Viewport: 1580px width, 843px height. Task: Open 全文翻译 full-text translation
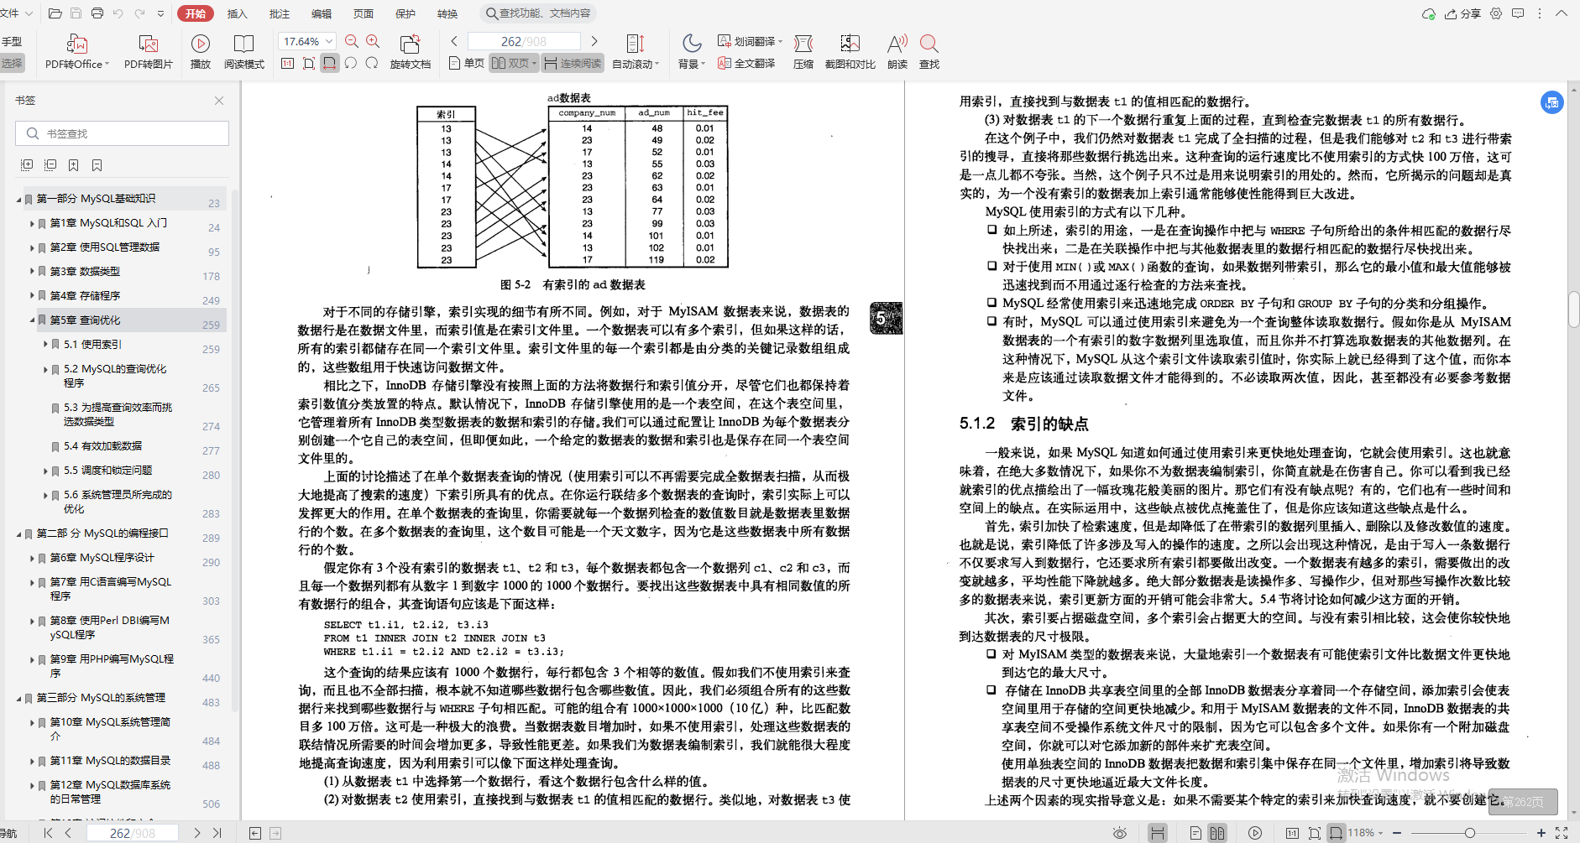746,62
